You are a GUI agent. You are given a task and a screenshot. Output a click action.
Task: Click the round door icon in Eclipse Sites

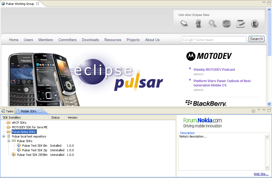pyautogui.click(x=255, y=24)
